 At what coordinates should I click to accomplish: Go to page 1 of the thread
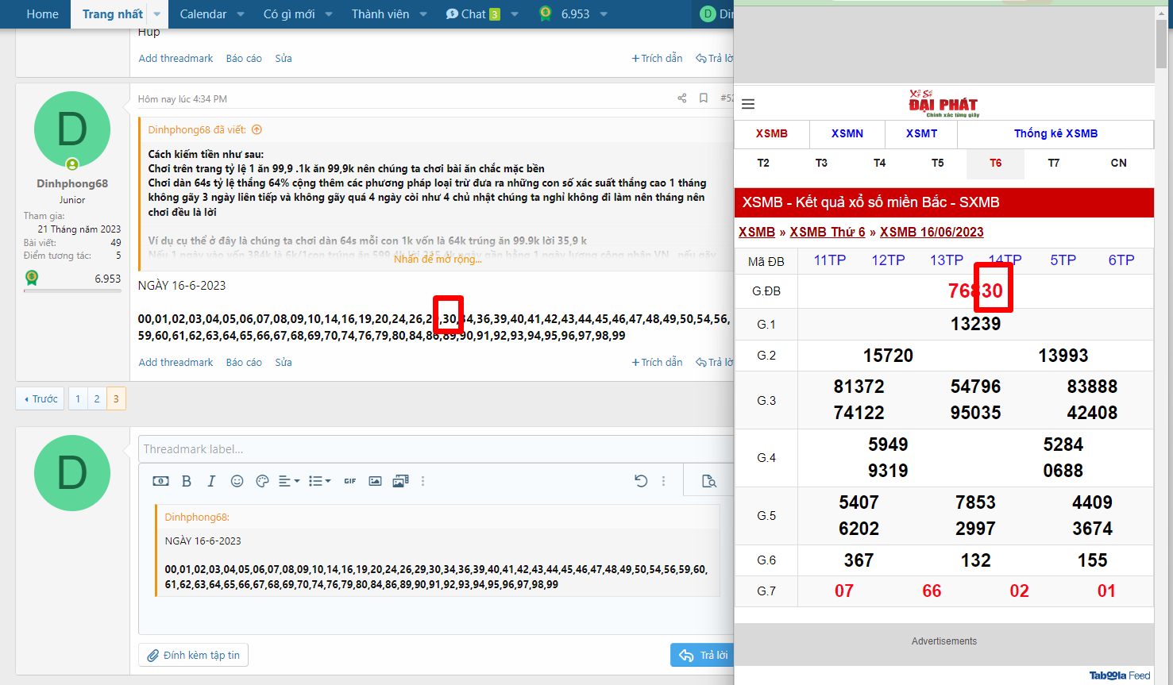[x=78, y=398]
